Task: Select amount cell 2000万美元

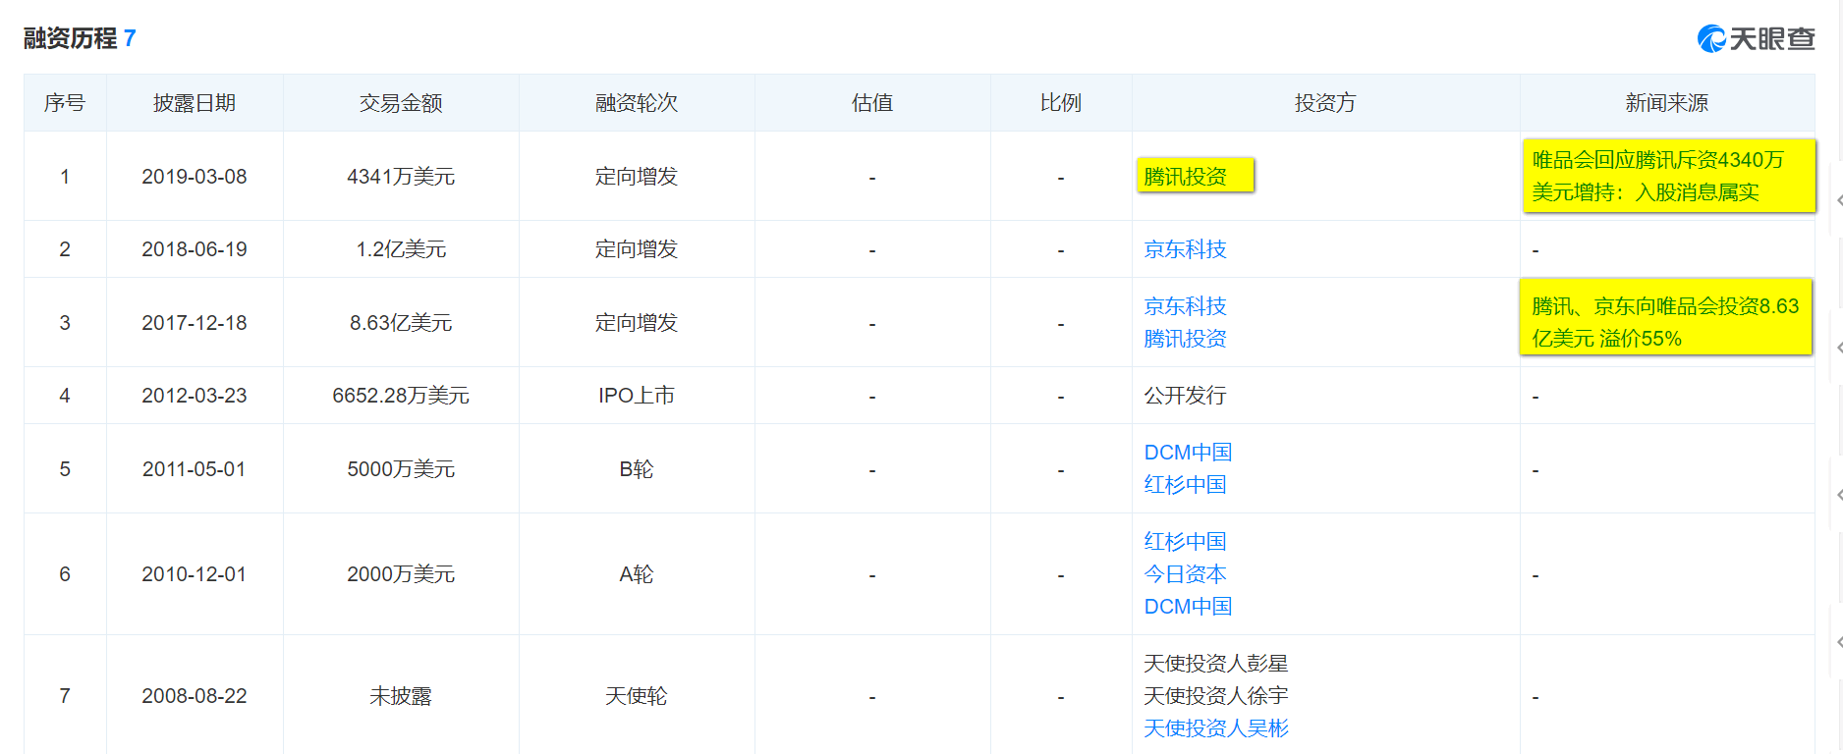Action: pos(401,574)
